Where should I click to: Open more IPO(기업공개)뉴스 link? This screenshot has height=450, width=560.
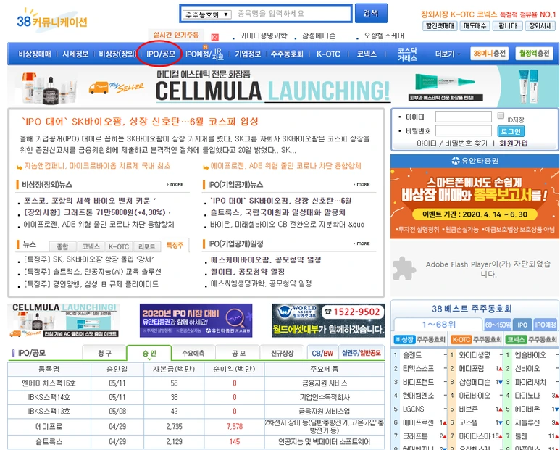tap(362, 184)
